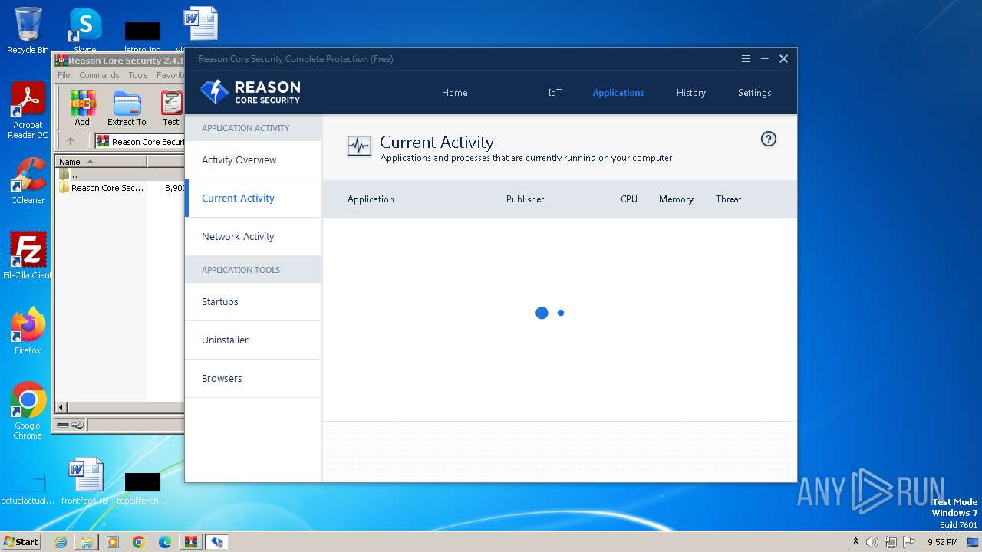Open WinRAR Tools menu
The image size is (982, 552).
coord(138,75)
